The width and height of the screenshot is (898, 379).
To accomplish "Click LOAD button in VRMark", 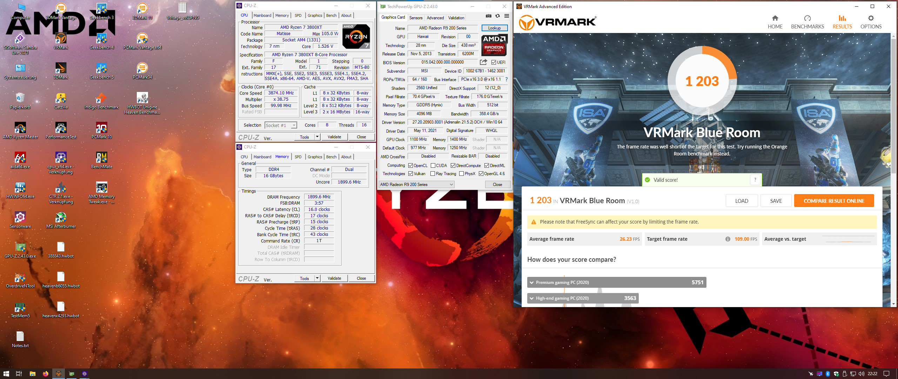I will [x=742, y=201].
